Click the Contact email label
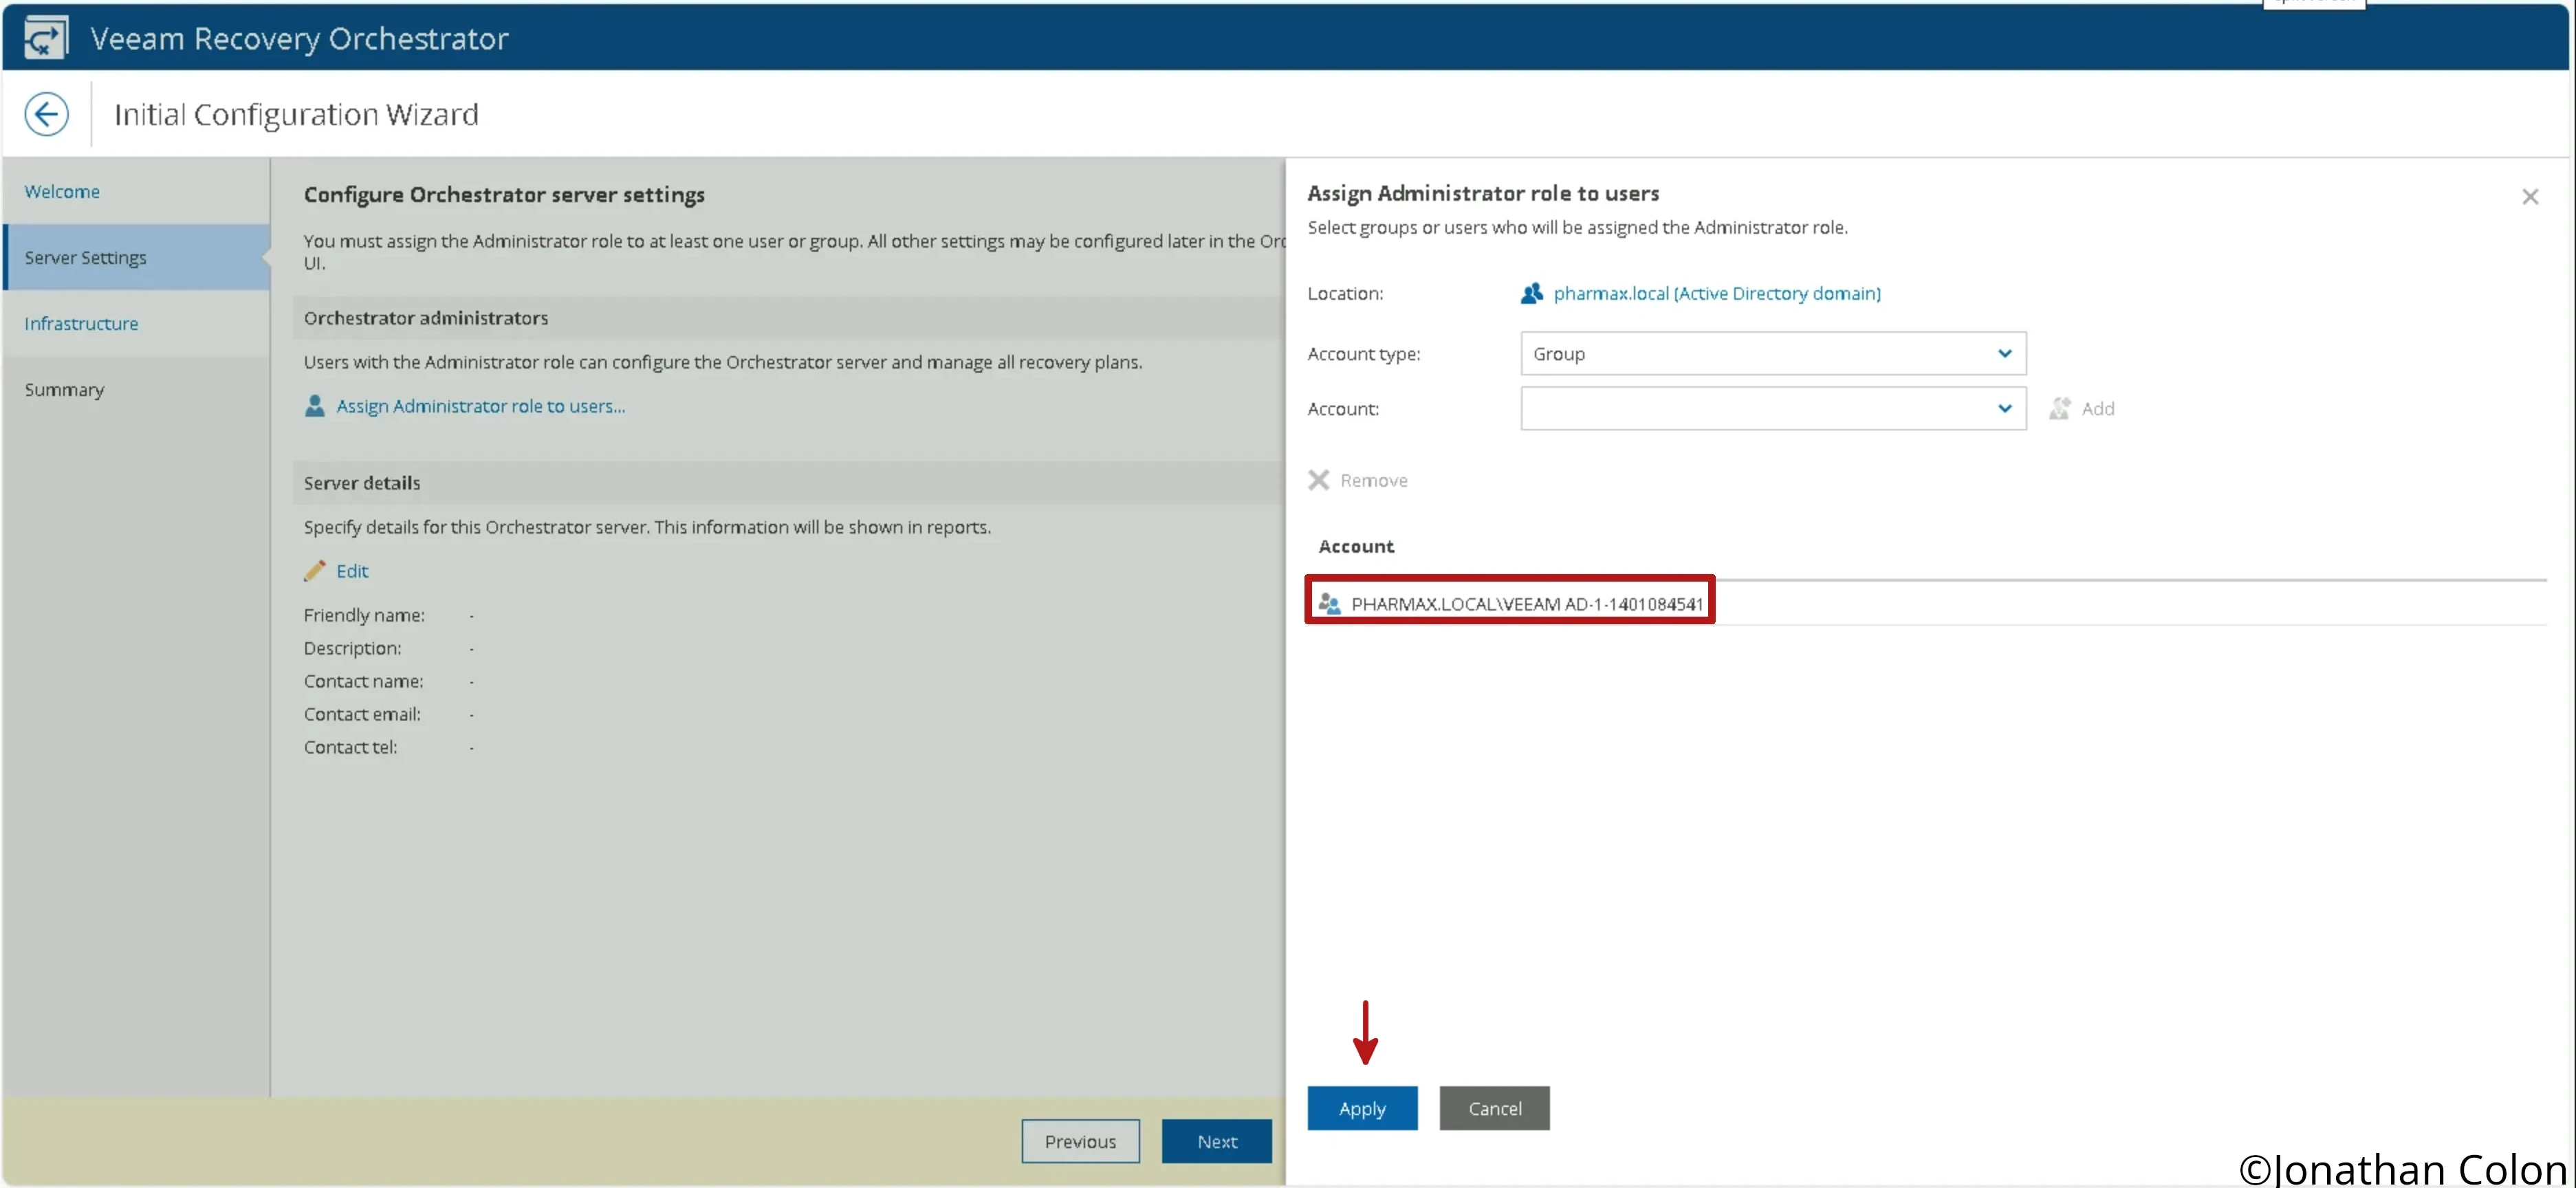This screenshot has height=1188, width=2576. coord(362,714)
